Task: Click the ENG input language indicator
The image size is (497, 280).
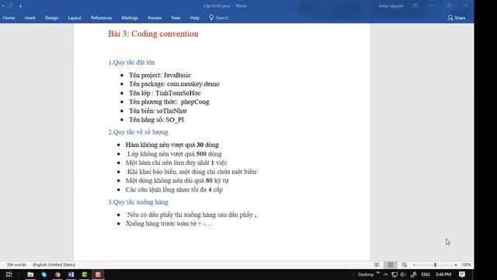Action: [x=426, y=275]
